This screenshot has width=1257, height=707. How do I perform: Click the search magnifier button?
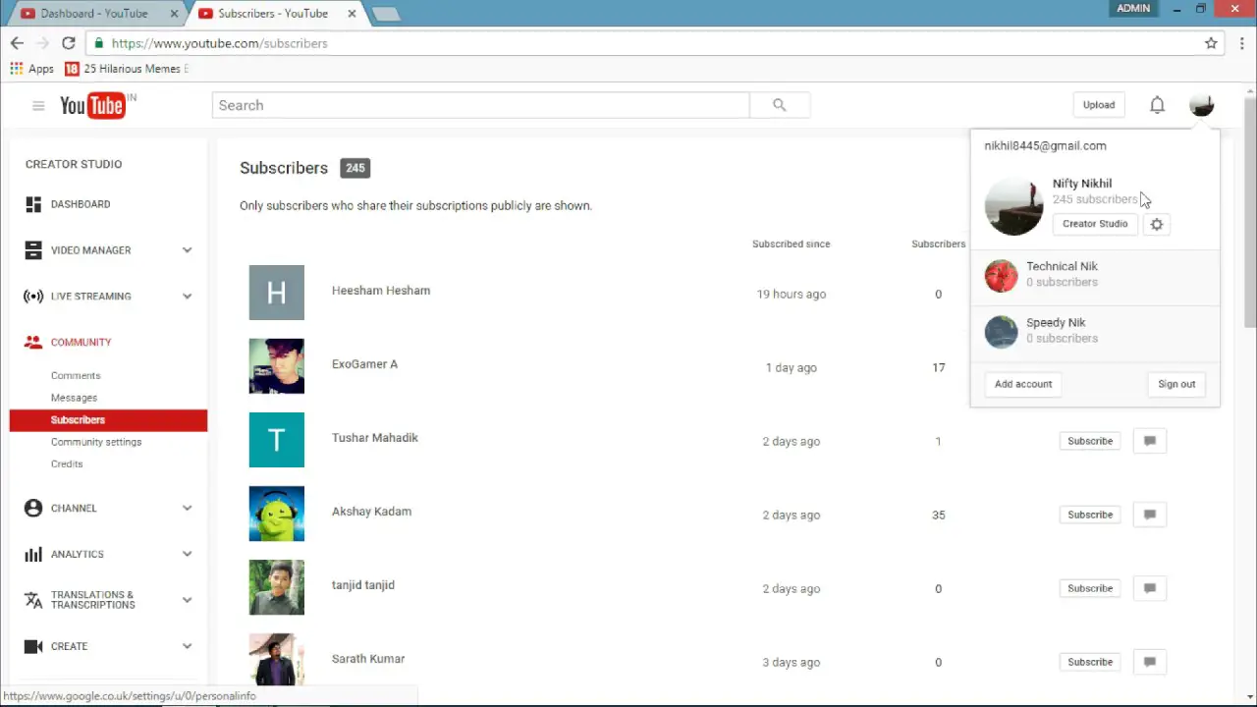point(780,105)
